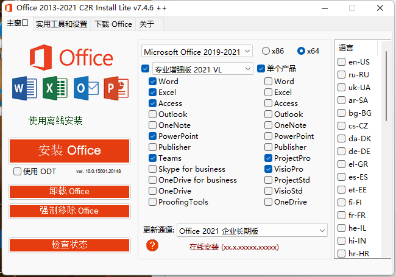The width and height of the screenshot is (396, 277).
Task: Click the PowerPoint icon in the logo
Action: 116,89
